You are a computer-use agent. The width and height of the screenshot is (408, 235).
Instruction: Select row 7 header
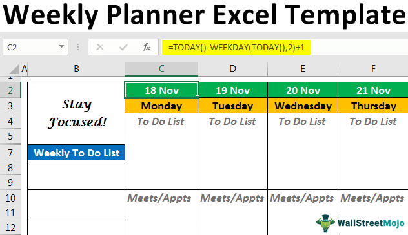click(x=10, y=153)
